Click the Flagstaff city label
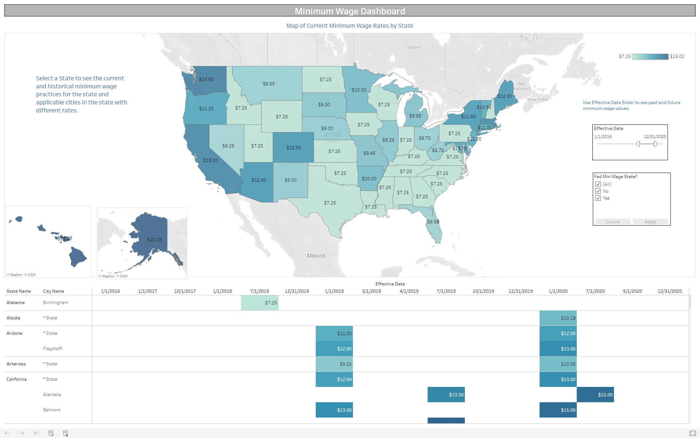The height and width of the screenshot is (438, 700). click(x=52, y=349)
